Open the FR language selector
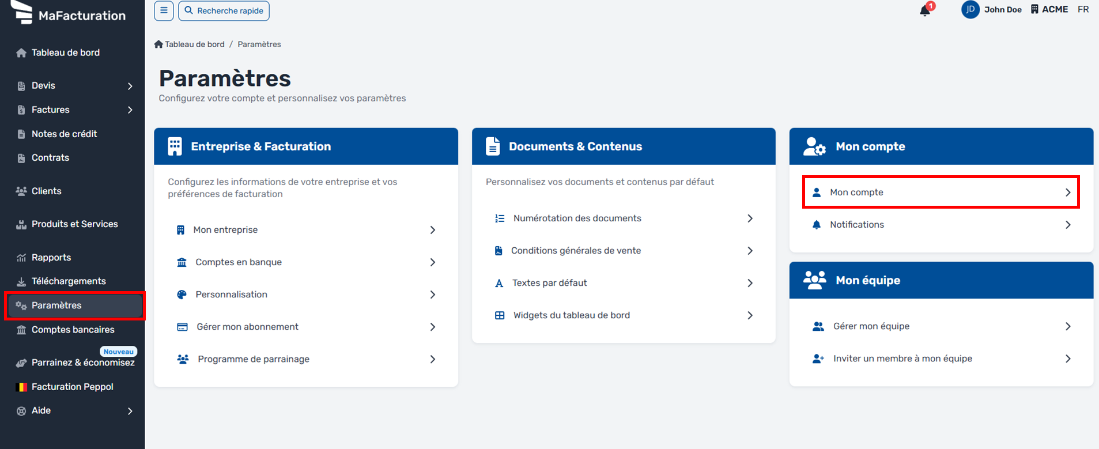1099x449 pixels. pos(1083,9)
